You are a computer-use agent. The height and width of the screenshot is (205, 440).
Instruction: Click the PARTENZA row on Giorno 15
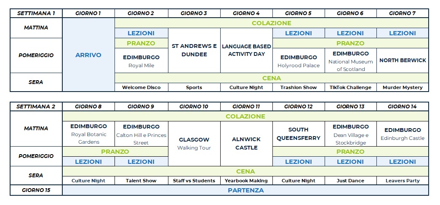pyautogui.click(x=245, y=190)
